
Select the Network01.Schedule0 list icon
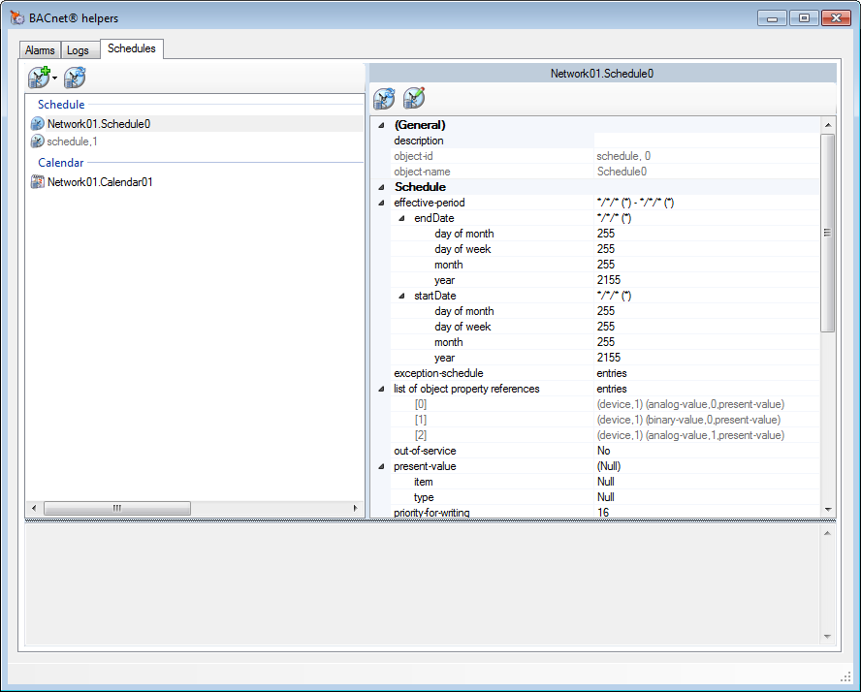(x=38, y=124)
